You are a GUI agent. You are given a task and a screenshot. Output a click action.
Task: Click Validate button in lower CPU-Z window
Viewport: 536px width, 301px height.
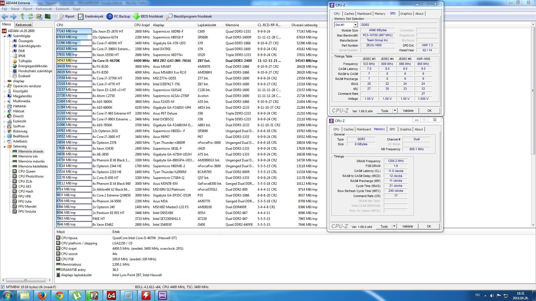pyautogui.click(x=407, y=226)
